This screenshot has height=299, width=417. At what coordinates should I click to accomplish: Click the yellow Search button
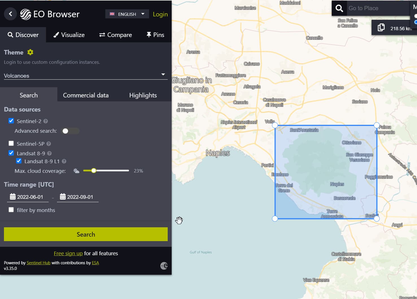[x=86, y=234]
